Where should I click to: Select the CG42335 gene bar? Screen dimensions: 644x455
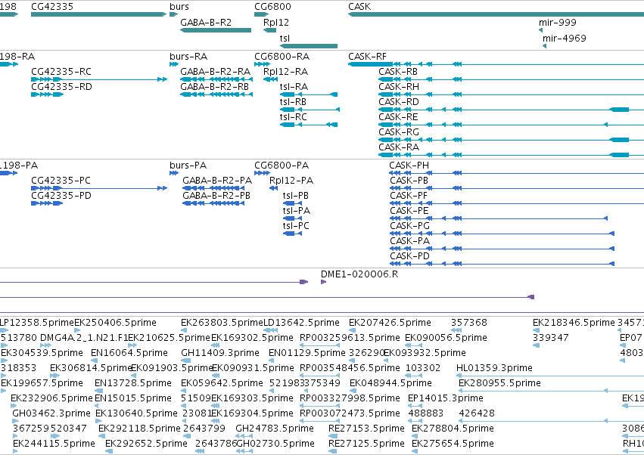tap(98, 15)
